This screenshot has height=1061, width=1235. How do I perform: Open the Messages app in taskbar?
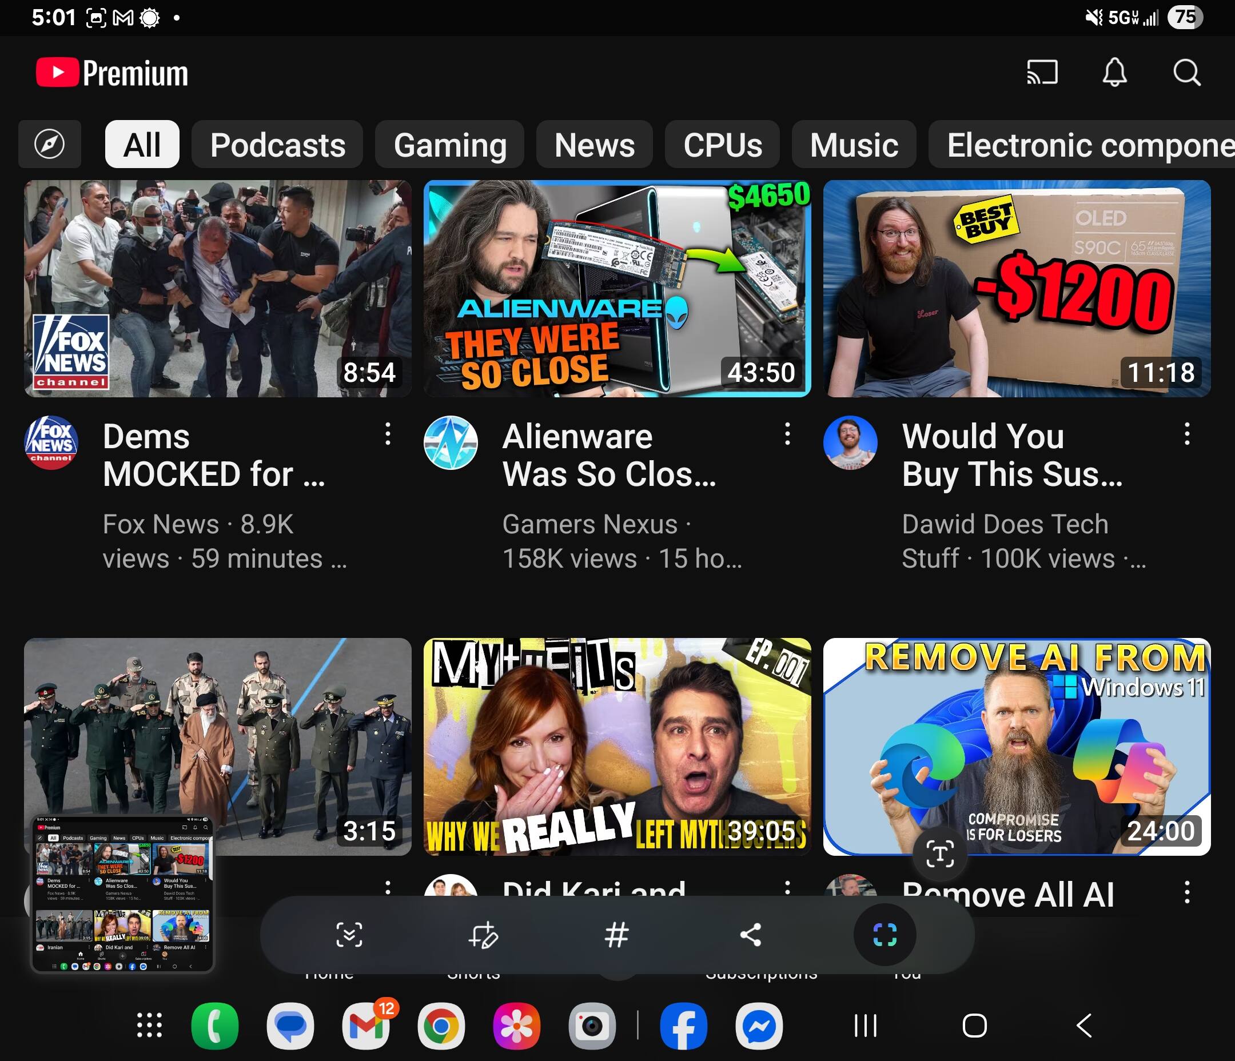pyautogui.click(x=290, y=1026)
